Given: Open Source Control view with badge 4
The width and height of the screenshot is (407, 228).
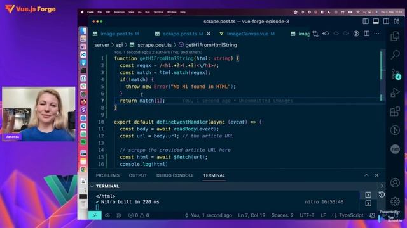Looking at the screenshot, I should [396, 74].
